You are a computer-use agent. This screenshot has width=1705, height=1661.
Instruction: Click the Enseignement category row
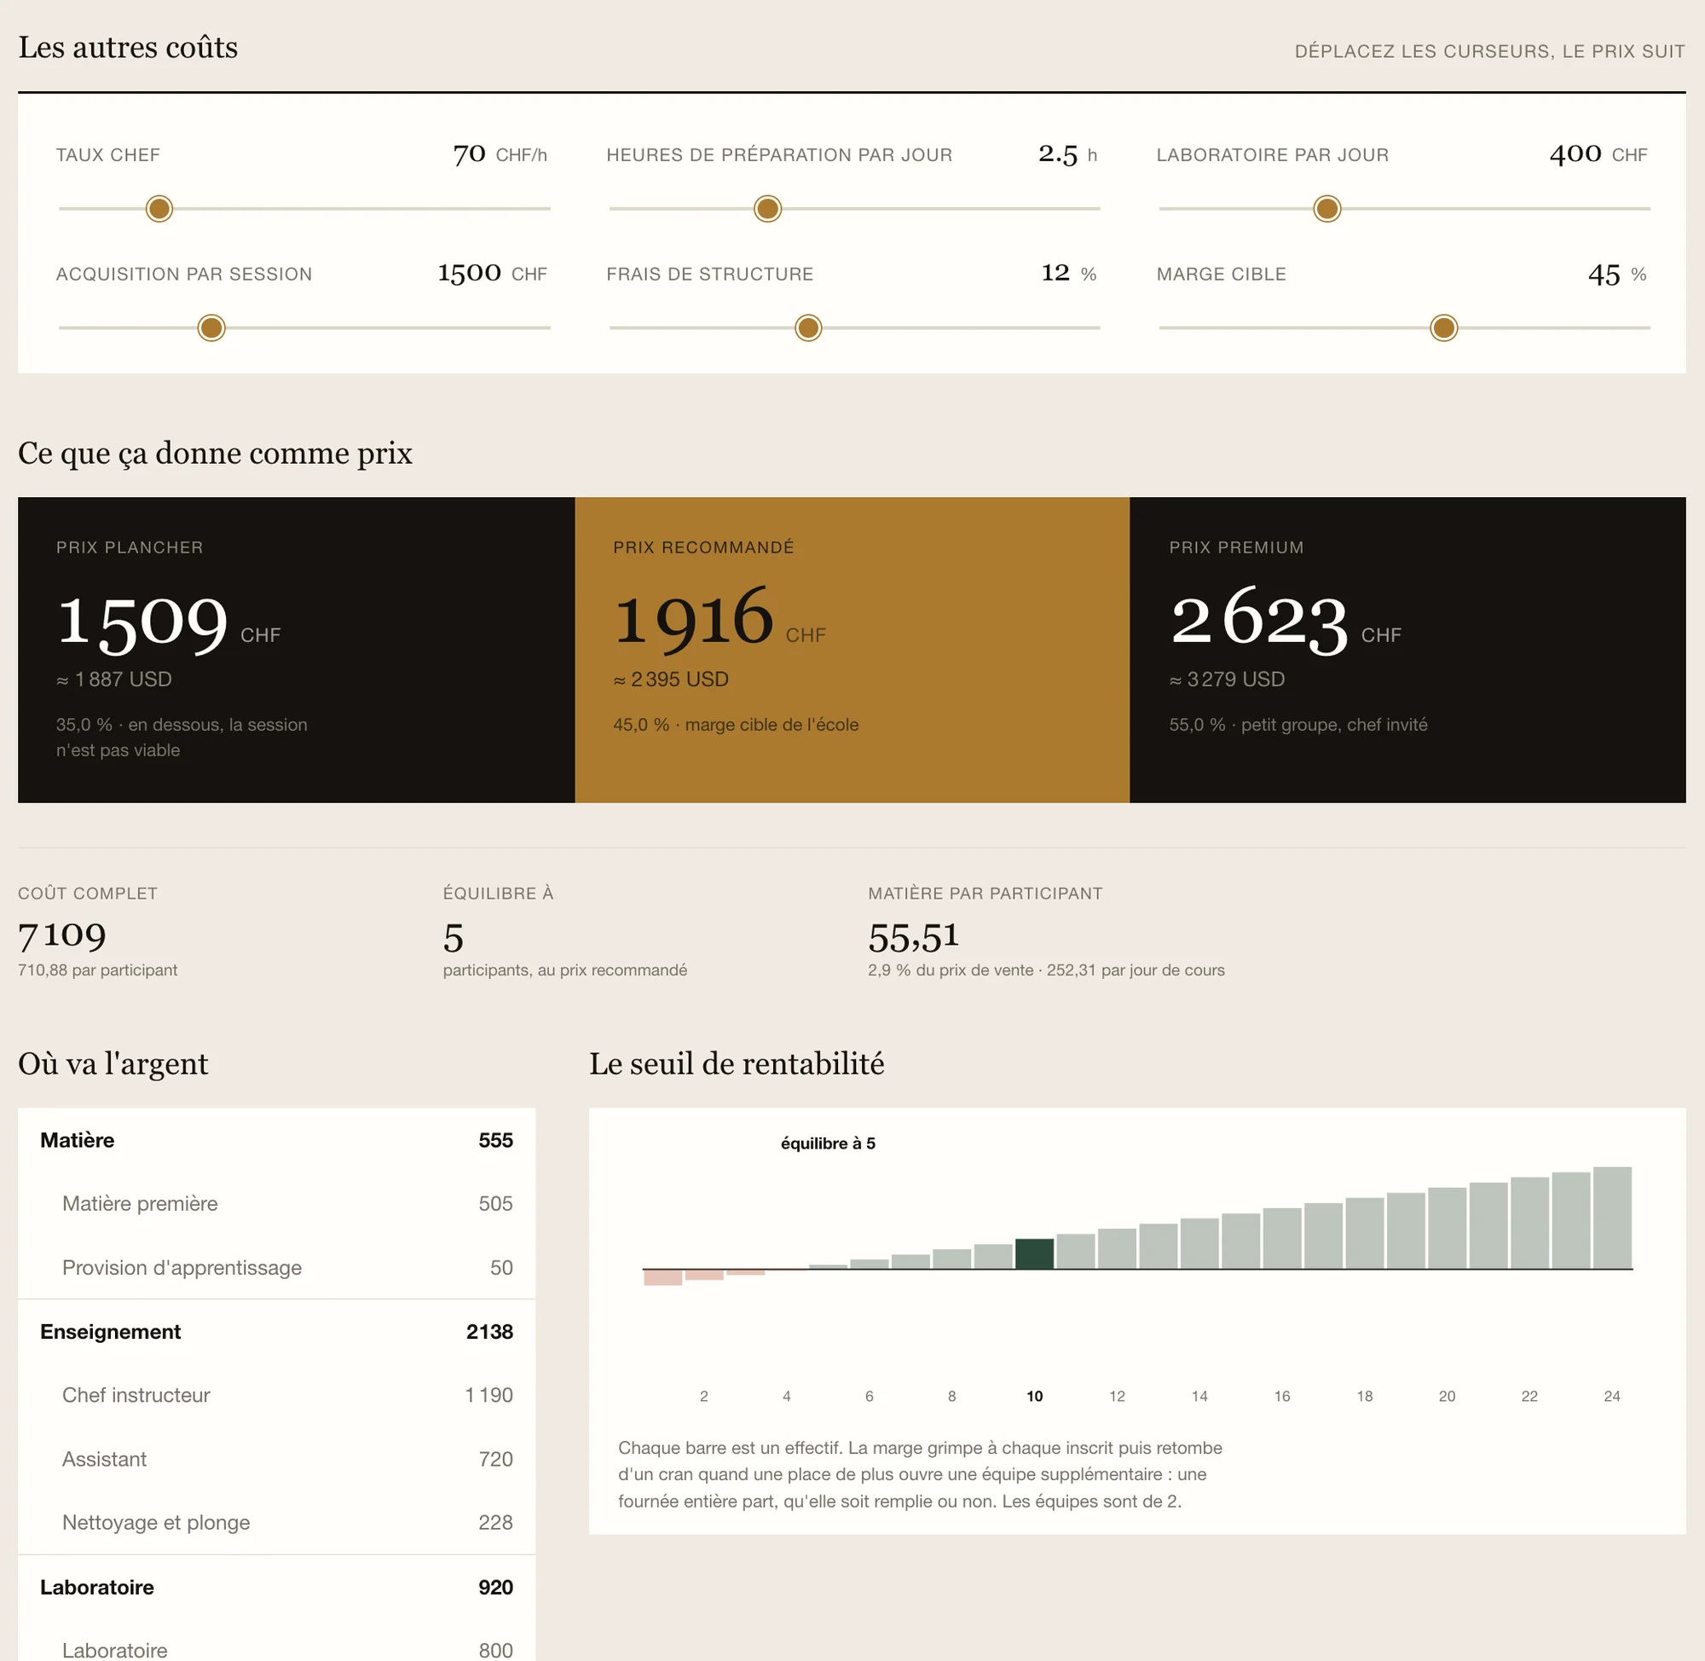(276, 1331)
